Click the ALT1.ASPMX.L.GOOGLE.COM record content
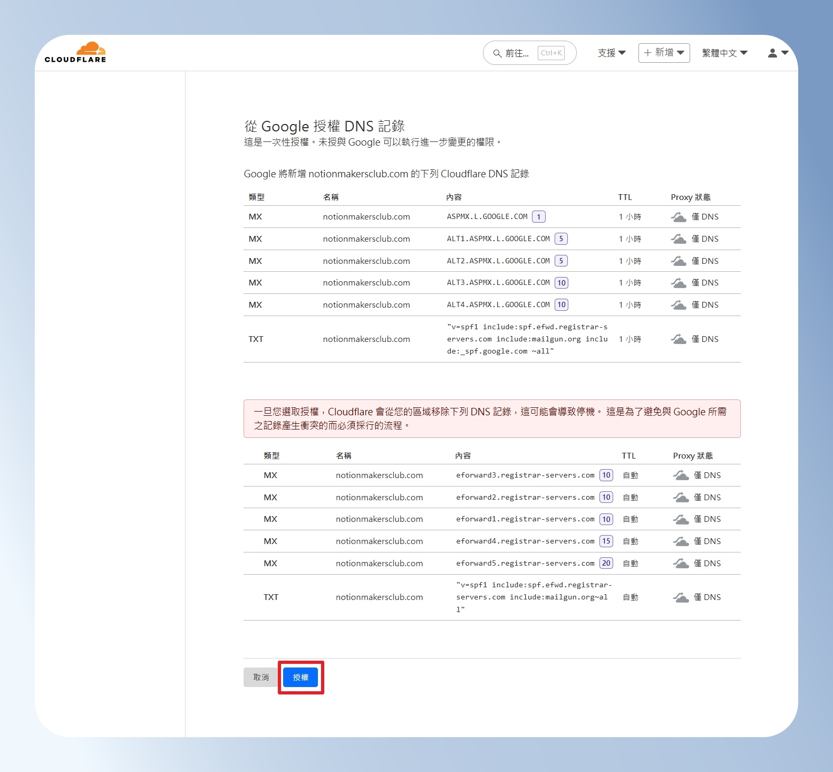 click(x=498, y=239)
